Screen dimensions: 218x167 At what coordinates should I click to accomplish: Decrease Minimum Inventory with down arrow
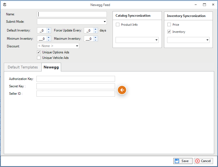(49, 40)
